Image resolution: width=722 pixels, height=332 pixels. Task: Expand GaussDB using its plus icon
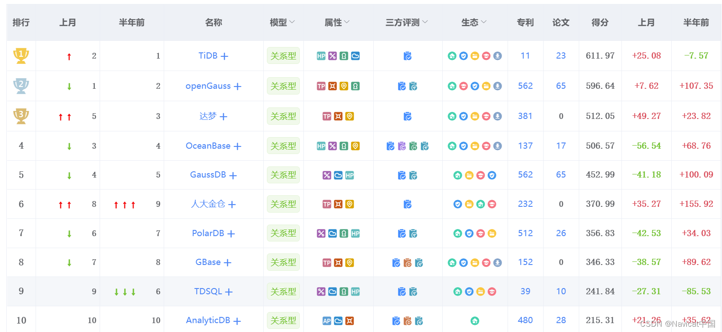(x=233, y=176)
